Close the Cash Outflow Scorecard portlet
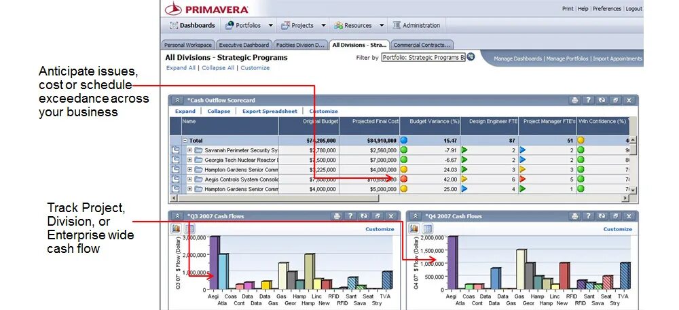 [x=629, y=100]
